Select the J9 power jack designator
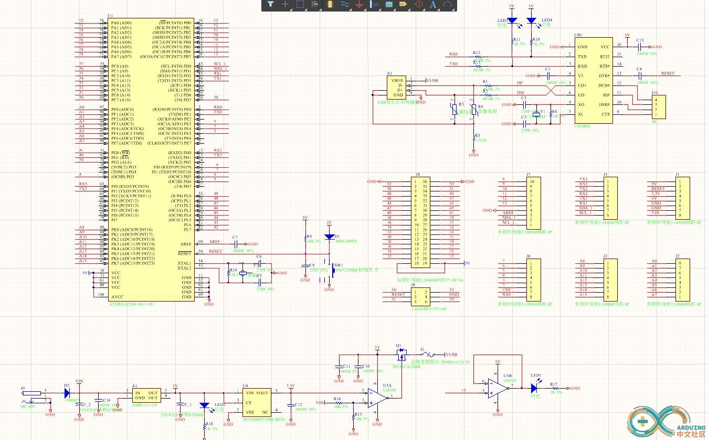Screen dimensions: 708x440 [23, 389]
